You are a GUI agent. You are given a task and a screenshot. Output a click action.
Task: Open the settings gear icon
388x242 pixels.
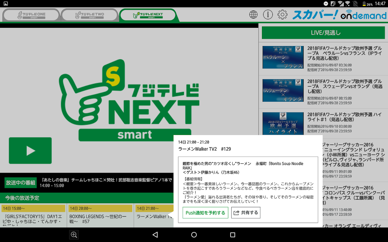tap(283, 14)
